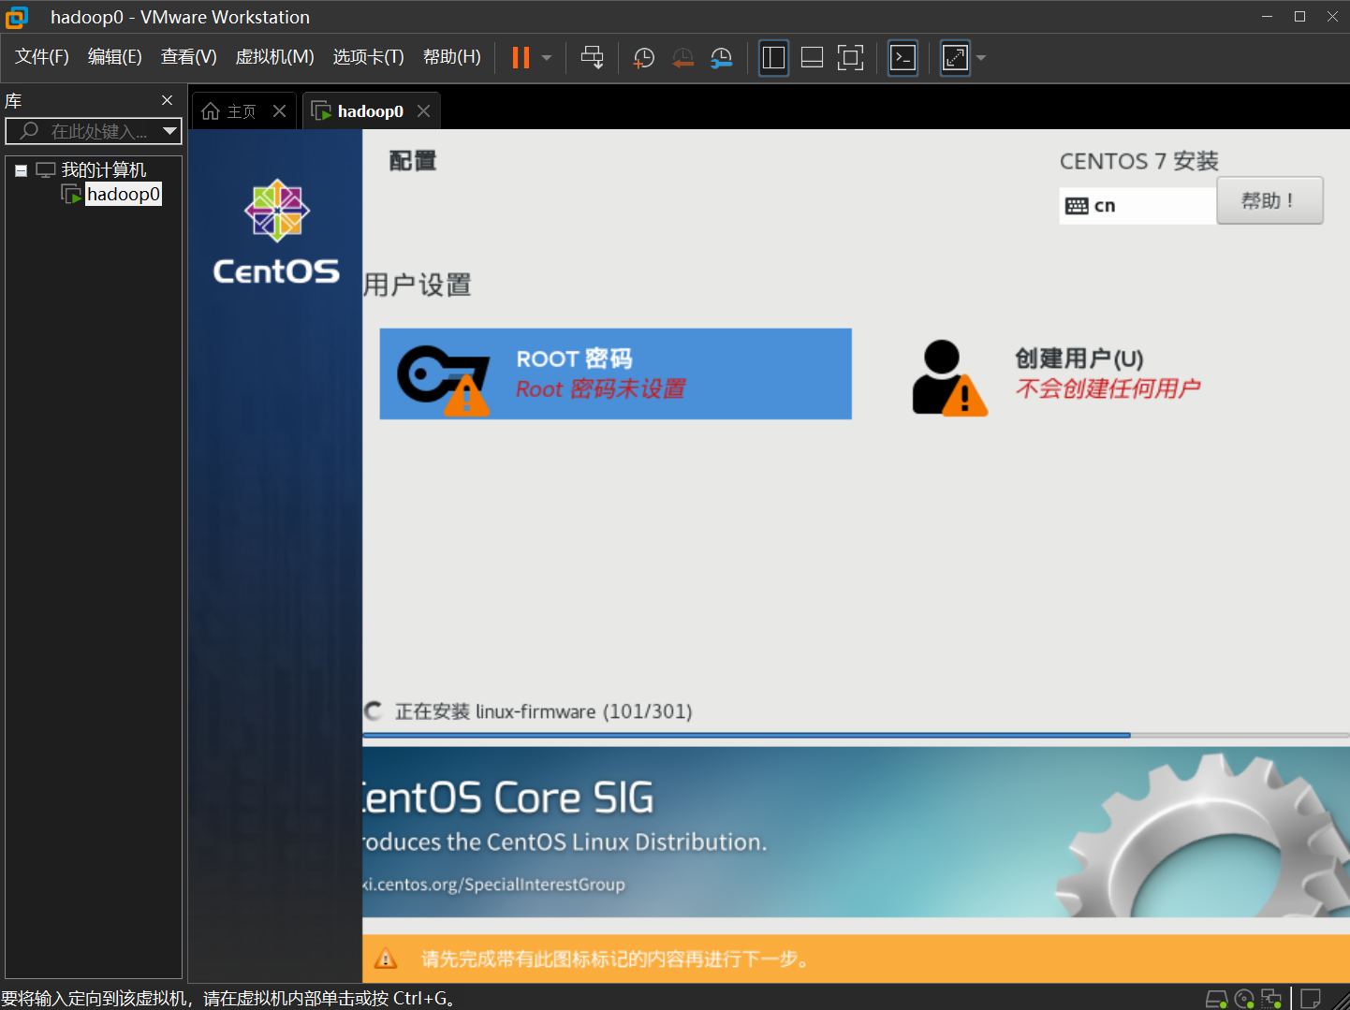This screenshot has height=1010, width=1350.
Task: Select the hadoop0 VM in the library
Action: (124, 194)
